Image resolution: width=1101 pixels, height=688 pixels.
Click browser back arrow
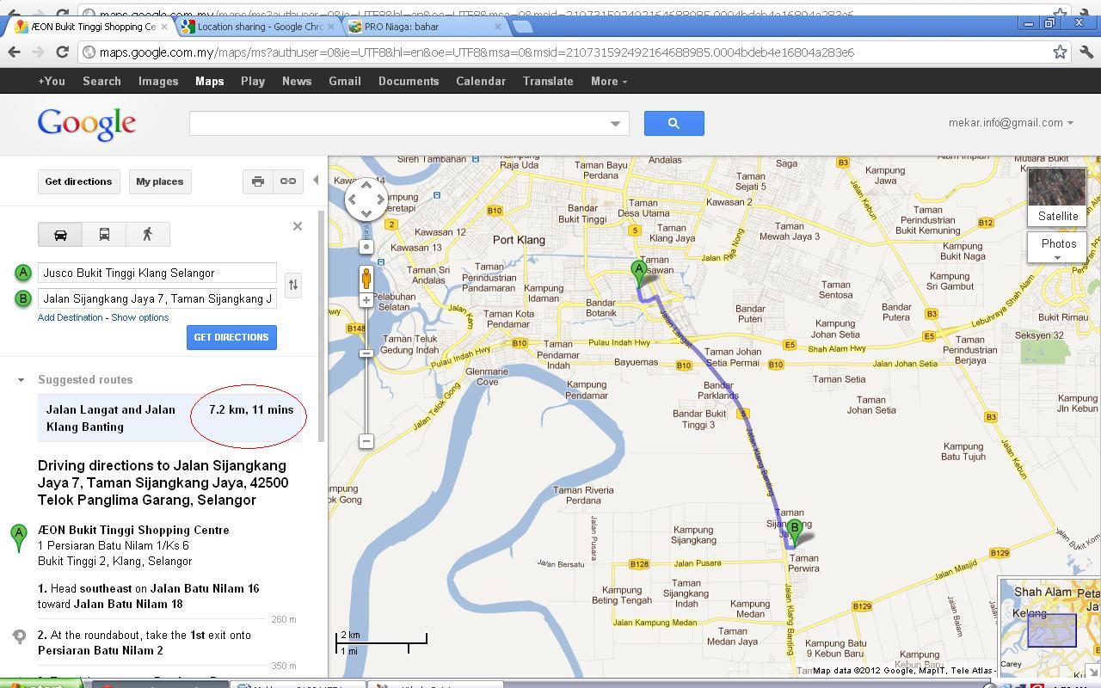click(14, 52)
